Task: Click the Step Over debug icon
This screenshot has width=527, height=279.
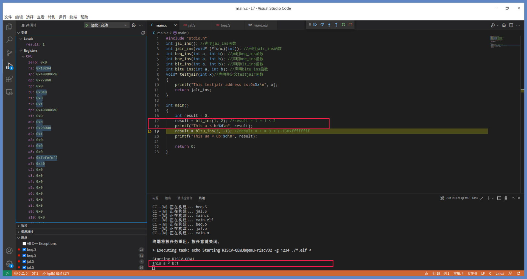Action: point(322,25)
